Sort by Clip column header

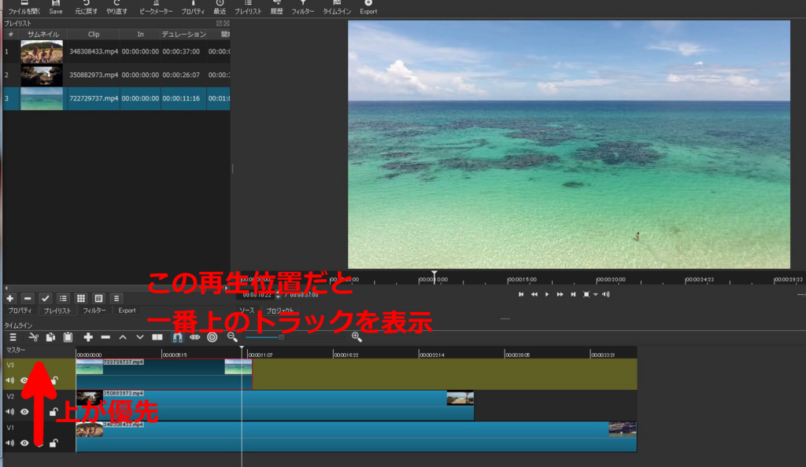[94, 35]
